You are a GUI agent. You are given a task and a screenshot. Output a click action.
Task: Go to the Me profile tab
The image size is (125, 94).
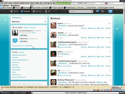pyautogui.click(x=47, y=11)
